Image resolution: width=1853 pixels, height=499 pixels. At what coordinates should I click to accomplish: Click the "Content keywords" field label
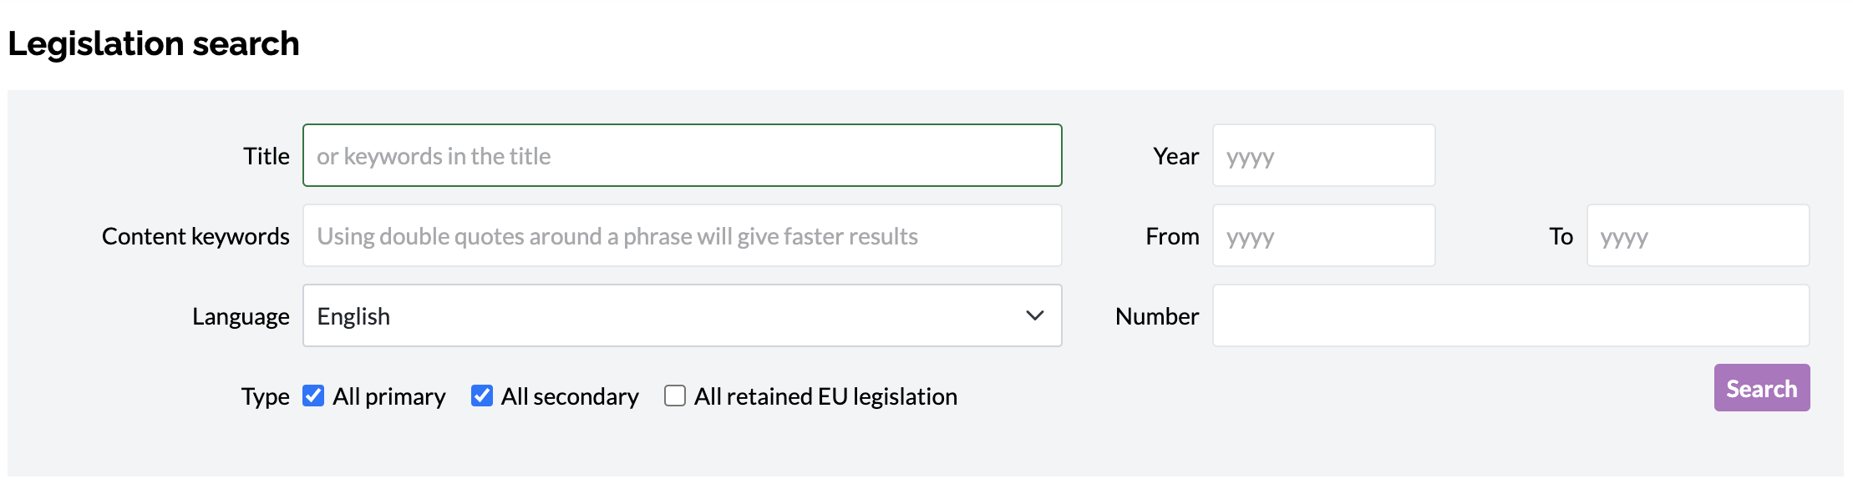(x=195, y=236)
